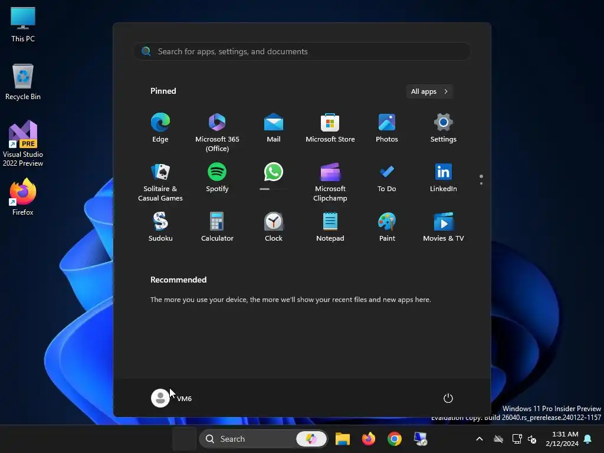Launch the Sudoku game
This screenshot has width=604, height=453.
[160, 227]
